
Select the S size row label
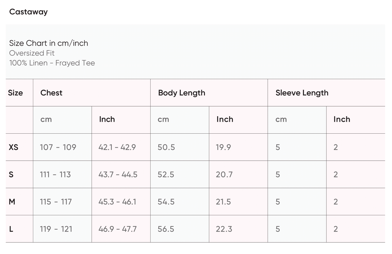point(11,175)
